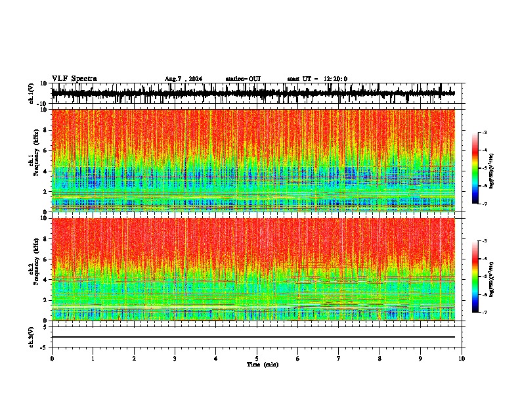The image size is (520, 402).
Task: Click the 'start UT = 12:20:0' label
Action: click(317, 79)
